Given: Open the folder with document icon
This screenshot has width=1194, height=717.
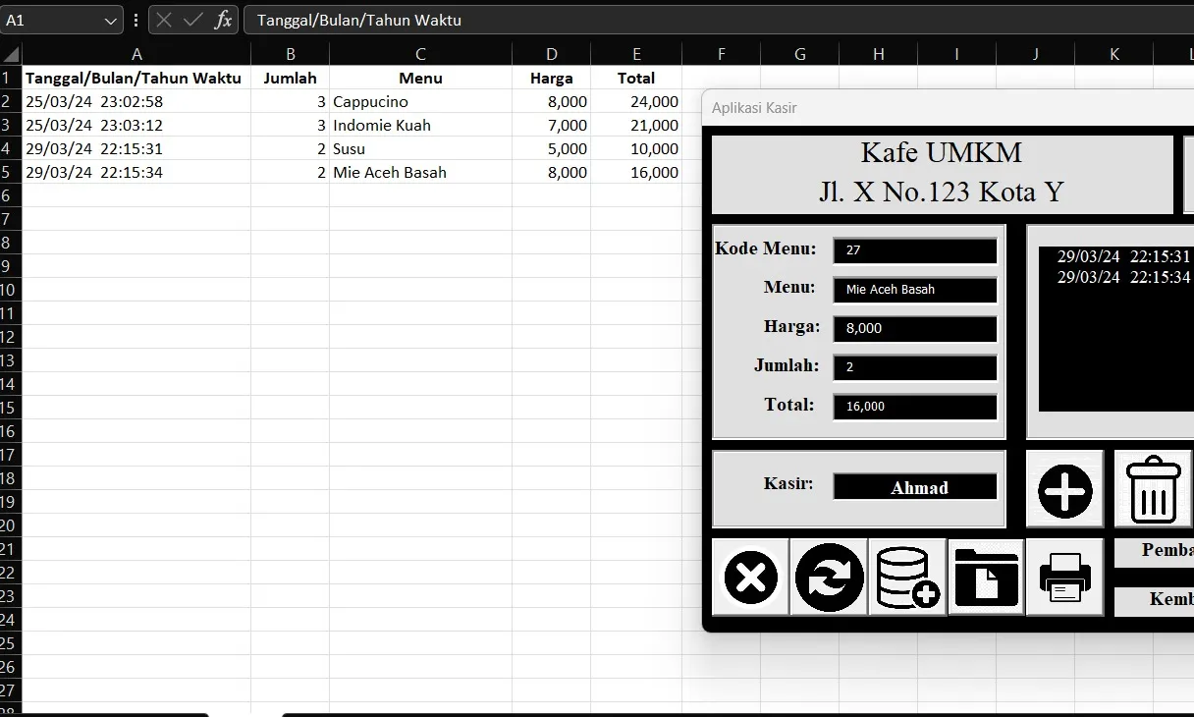Looking at the screenshot, I should (x=986, y=578).
